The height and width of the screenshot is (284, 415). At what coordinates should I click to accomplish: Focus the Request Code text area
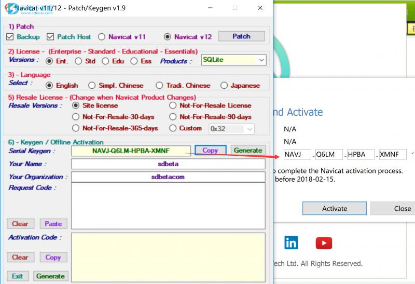[x=168, y=206]
